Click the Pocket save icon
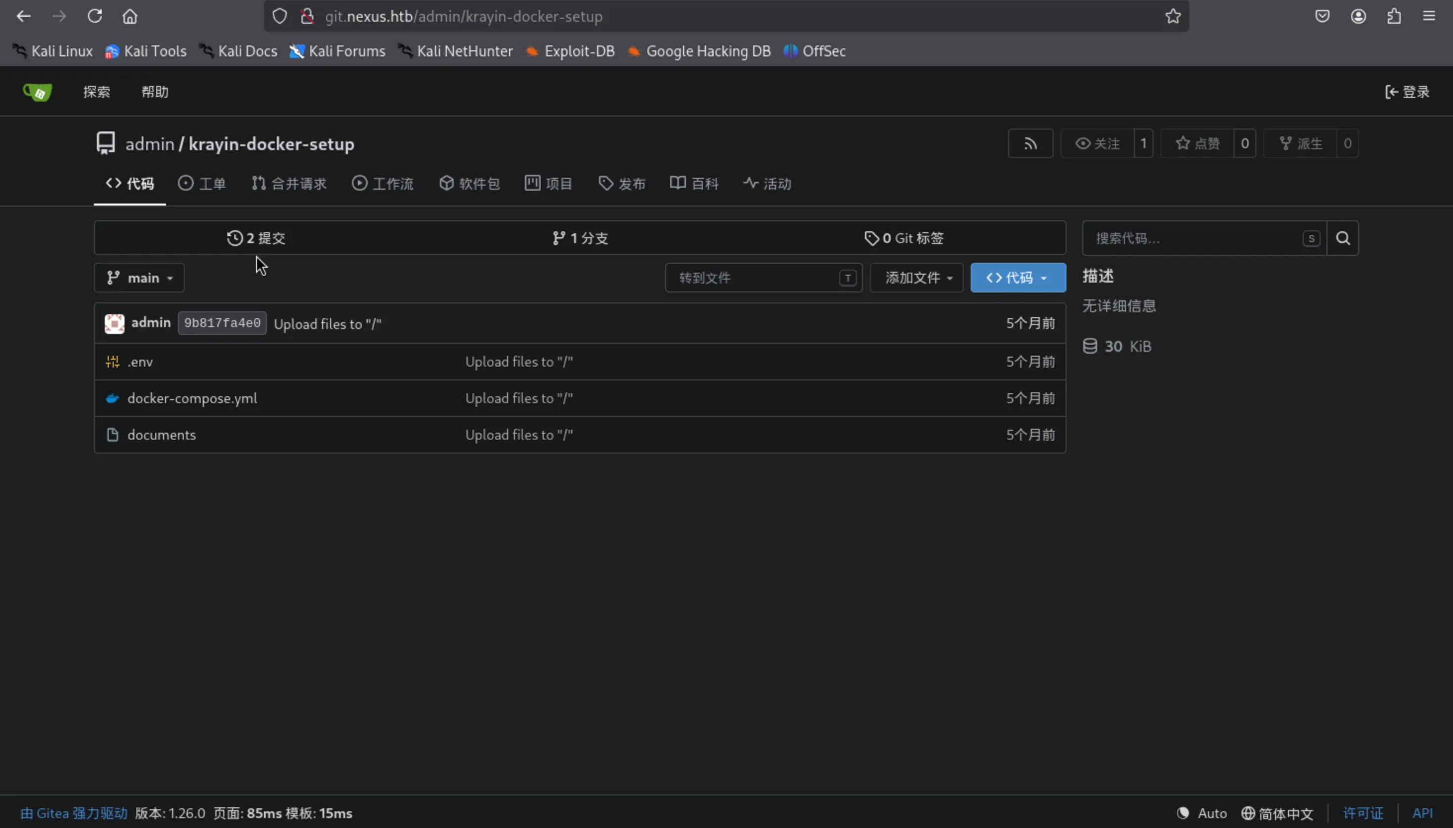Viewport: 1453px width, 828px height. [1322, 16]
